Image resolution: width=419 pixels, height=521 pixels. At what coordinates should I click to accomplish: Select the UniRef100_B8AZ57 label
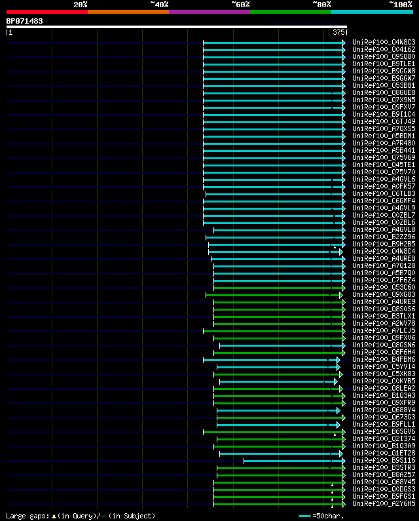(x=384, y=475)
